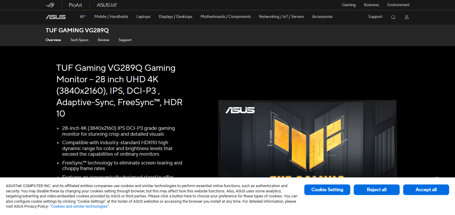The image size is (455, 215).
Task: Open Networking / IoT / Servers menu
Action: coord(281,17)
